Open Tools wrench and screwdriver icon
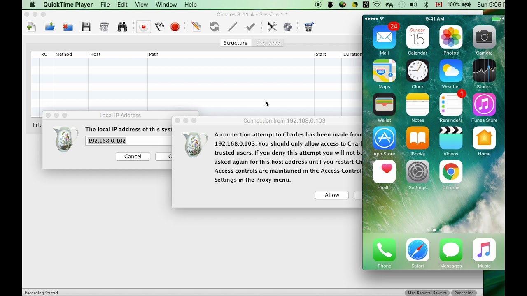527x296 pixels. tap(272, 27)
